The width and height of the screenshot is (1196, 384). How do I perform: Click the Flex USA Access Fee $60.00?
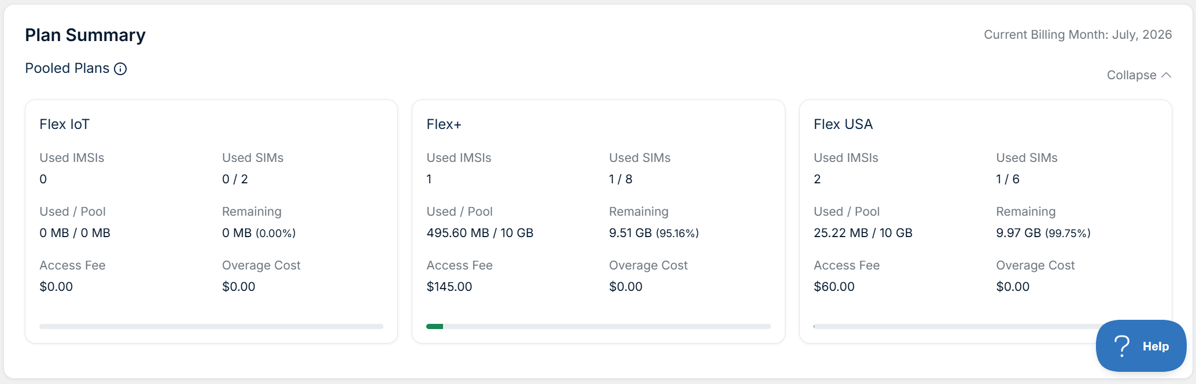click(833, 287)
